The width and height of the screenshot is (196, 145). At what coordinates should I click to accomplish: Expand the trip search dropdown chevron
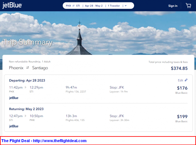(x=126, y=6)
